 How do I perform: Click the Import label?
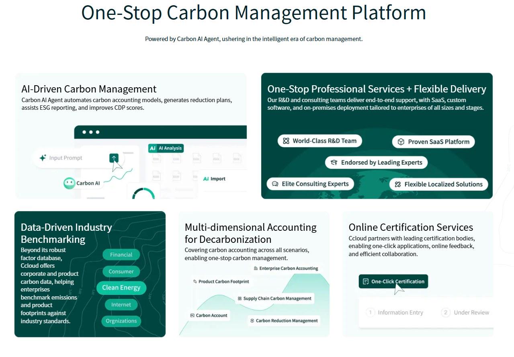point(218,179)
